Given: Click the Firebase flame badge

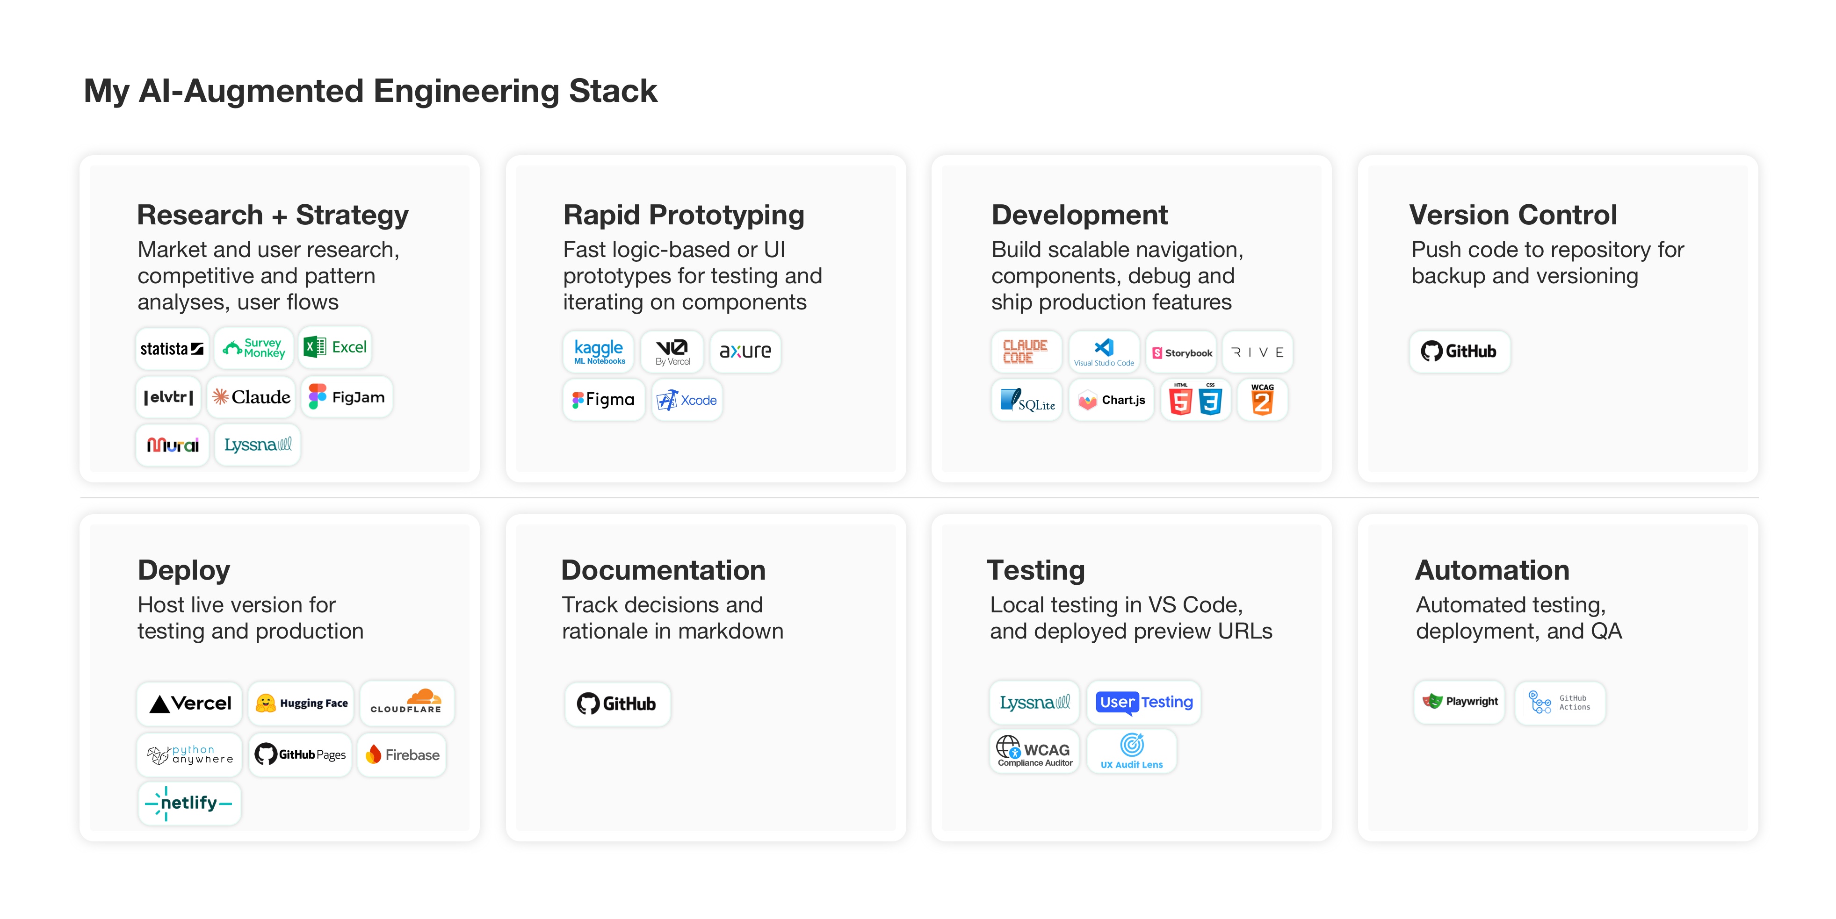Looking at the screenshot, I should pos(402,754).
